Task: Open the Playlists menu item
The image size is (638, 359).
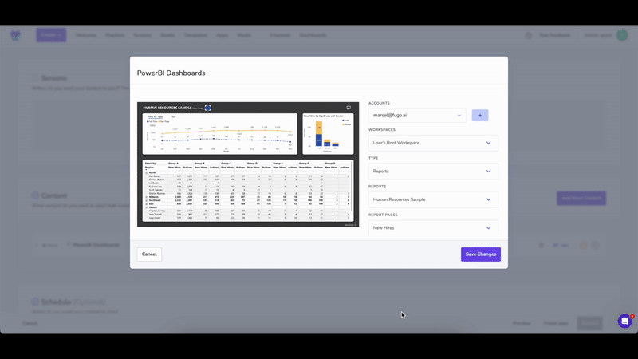Action: (x=115, y=35)
